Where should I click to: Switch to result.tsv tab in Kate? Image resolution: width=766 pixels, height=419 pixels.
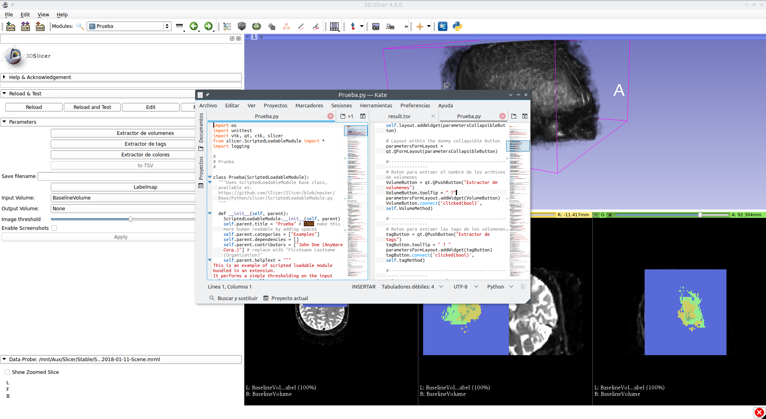[x=399, y=116]
